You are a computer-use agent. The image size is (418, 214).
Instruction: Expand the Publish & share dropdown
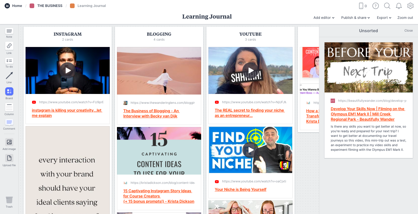click(x=356, y=18)
